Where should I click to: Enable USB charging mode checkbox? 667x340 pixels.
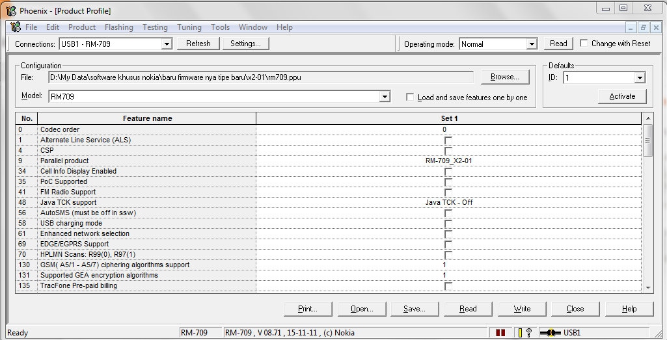[x=448, y=224]
